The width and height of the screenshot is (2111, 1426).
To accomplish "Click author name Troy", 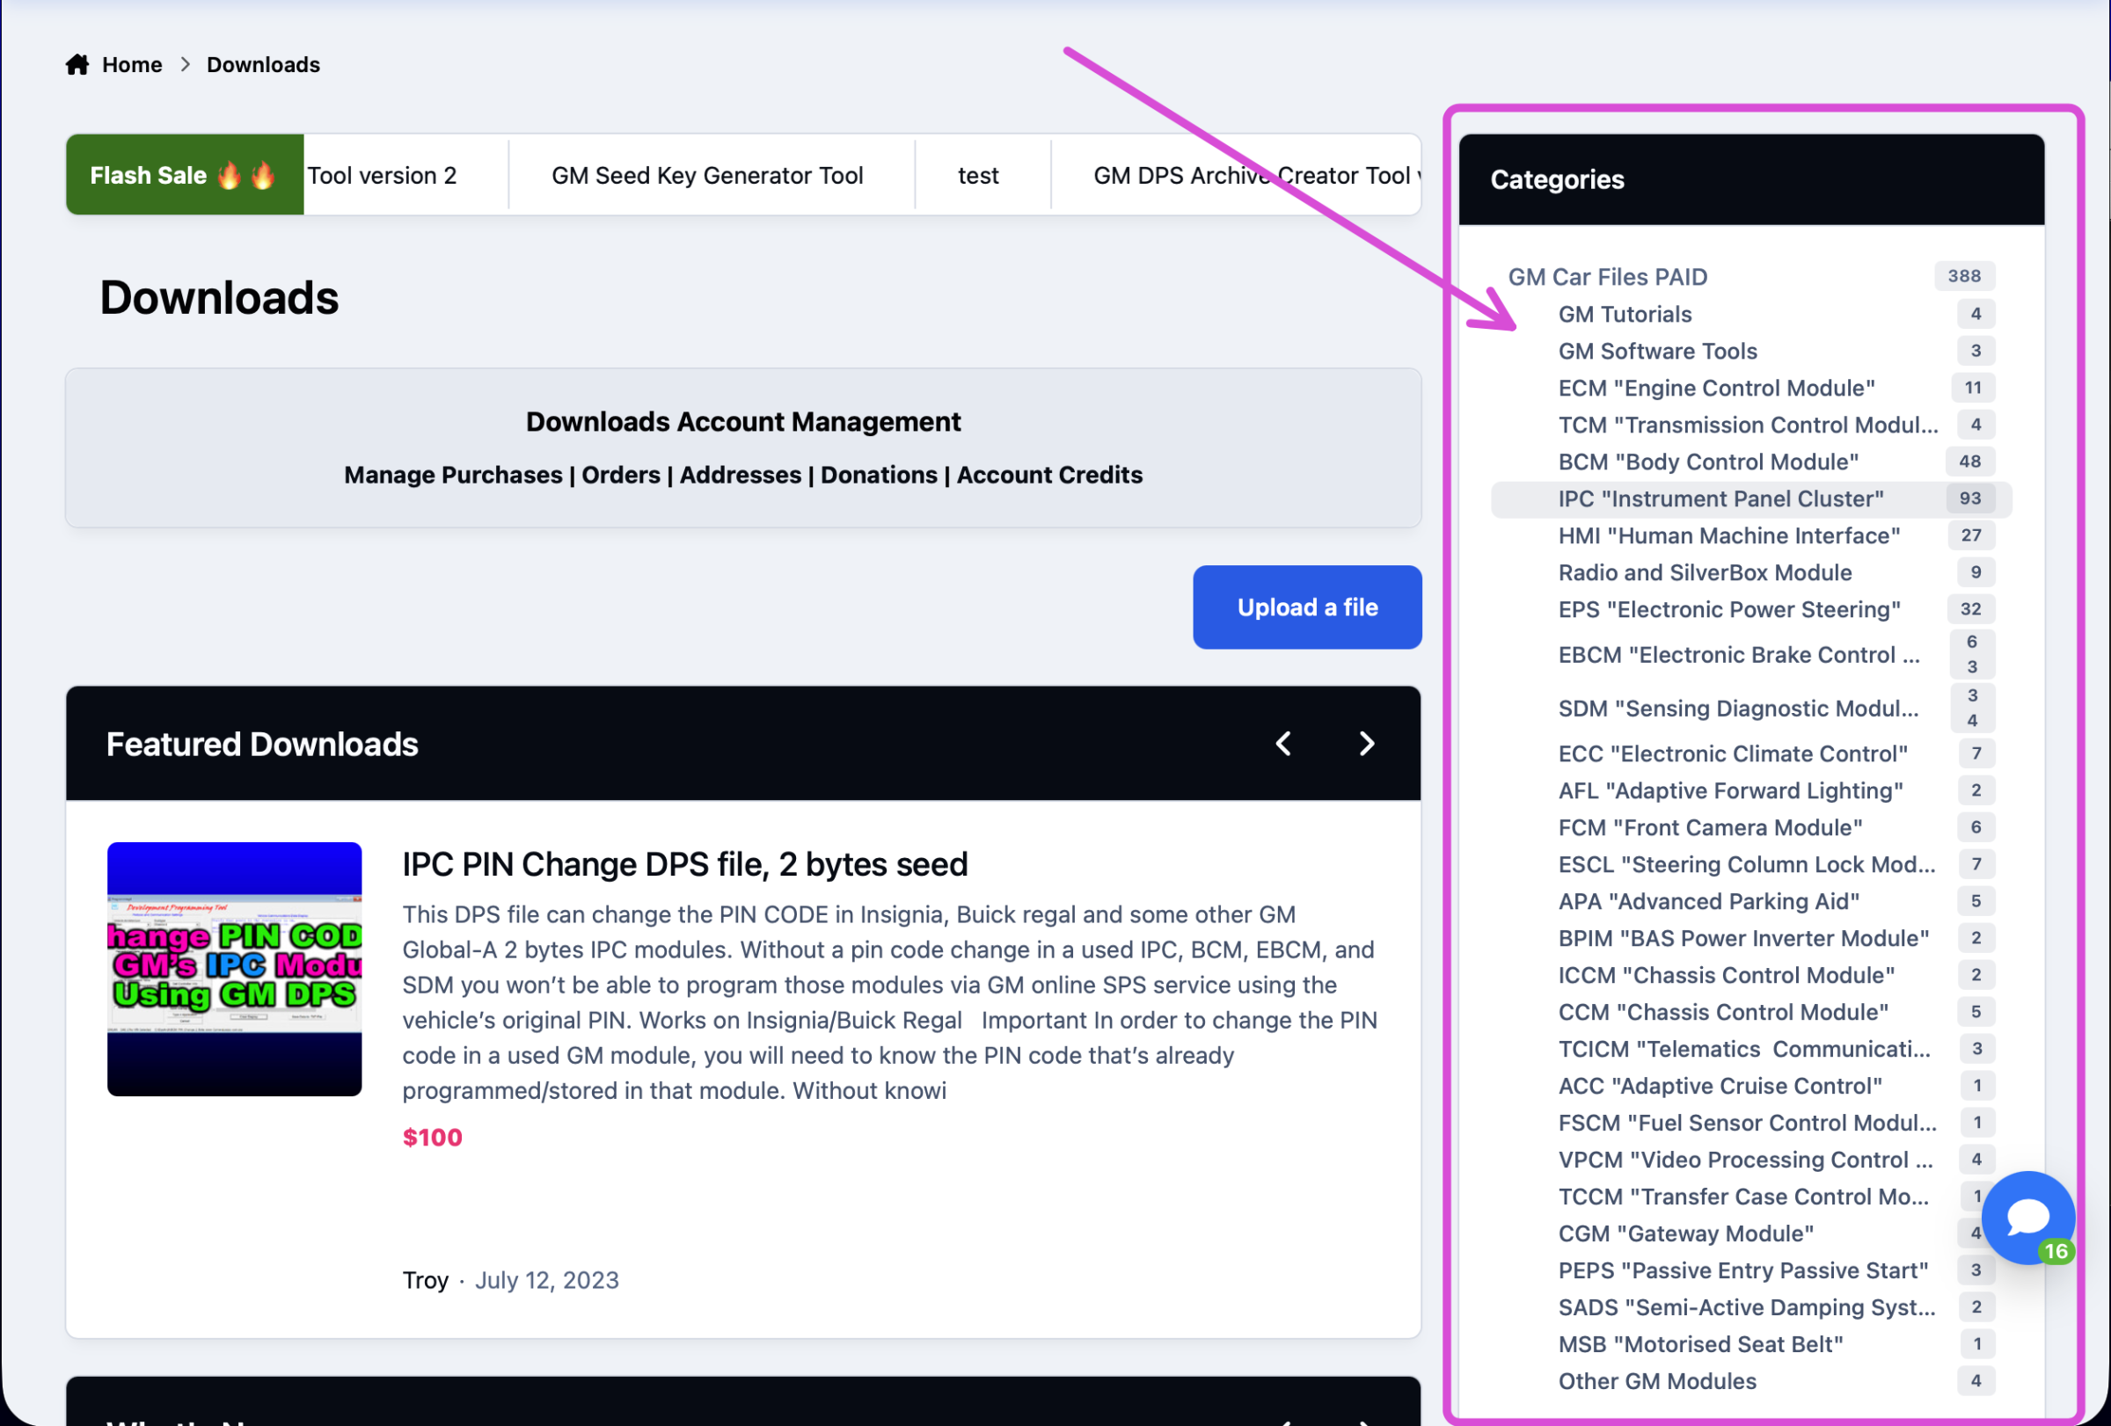I will [x=425, y=1280].
